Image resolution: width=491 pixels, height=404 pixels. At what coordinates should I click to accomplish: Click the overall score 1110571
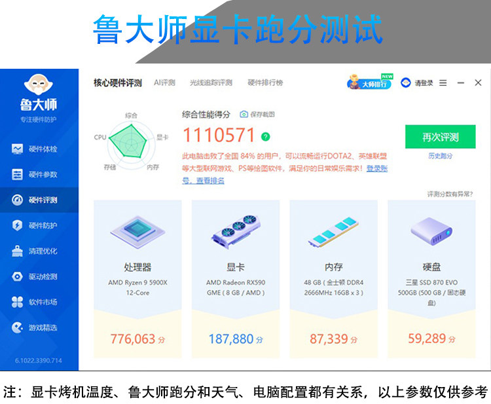point(219,135)
